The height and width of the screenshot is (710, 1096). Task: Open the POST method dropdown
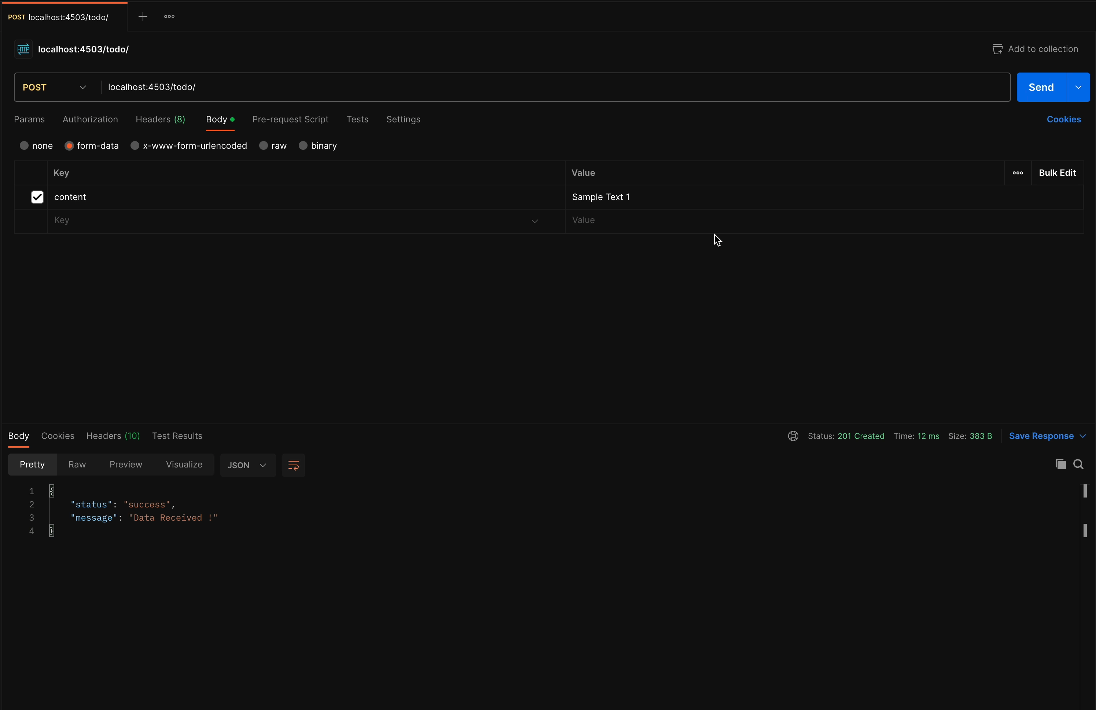point(83,87)
